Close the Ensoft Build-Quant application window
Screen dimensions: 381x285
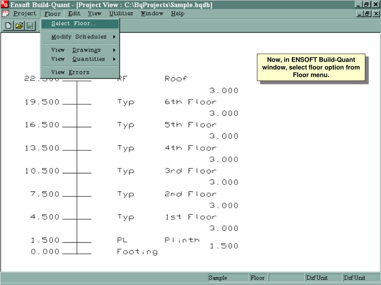click(x=375, y=4)
